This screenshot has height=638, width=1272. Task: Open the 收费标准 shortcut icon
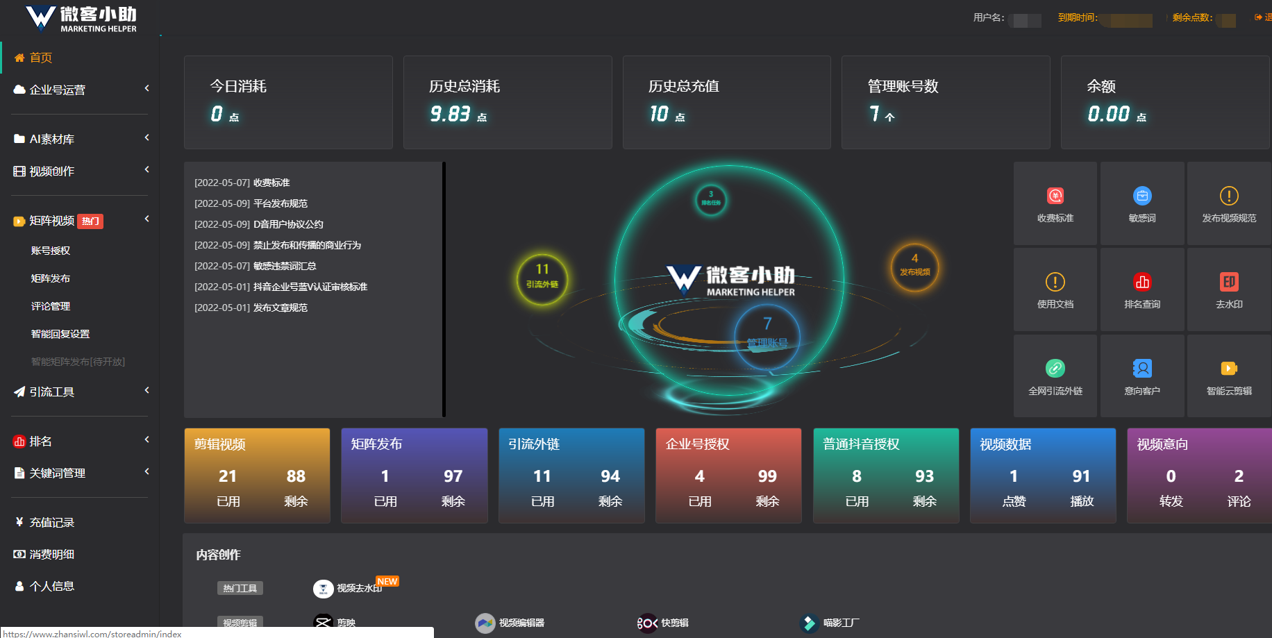(1055, 196)
